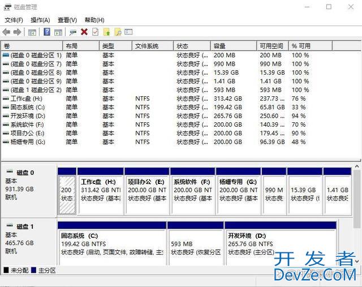Click the 94 % free cell
The height and width of the screenshot is (287, 362).
click(299, 116)
